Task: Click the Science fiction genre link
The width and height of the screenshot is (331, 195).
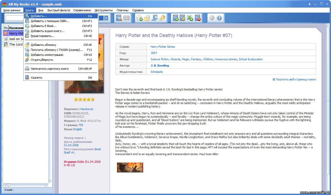Action: click(x=159, y=59)
